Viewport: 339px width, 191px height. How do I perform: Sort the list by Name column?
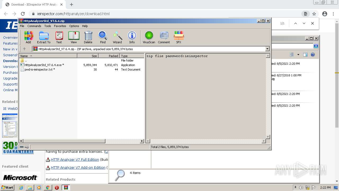coord(48,56)
